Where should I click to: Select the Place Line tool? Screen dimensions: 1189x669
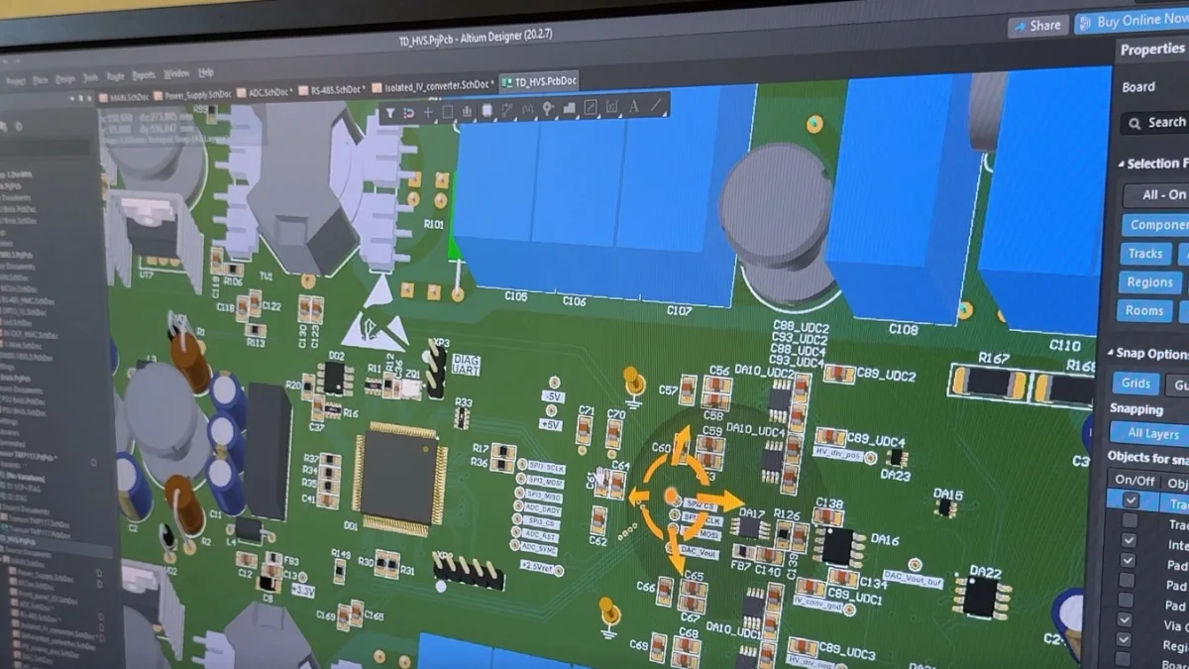point(656,105)
